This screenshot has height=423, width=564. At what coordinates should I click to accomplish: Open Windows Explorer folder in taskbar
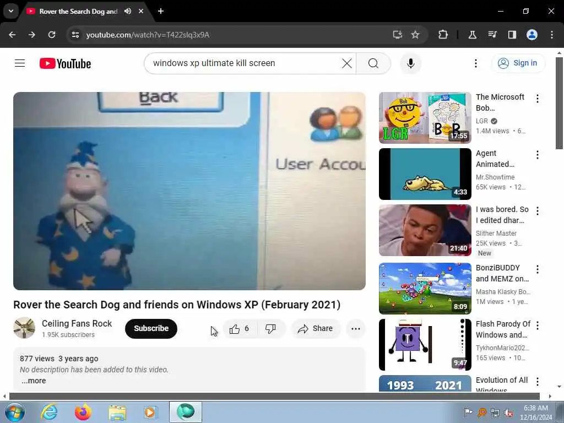[117, 412]
